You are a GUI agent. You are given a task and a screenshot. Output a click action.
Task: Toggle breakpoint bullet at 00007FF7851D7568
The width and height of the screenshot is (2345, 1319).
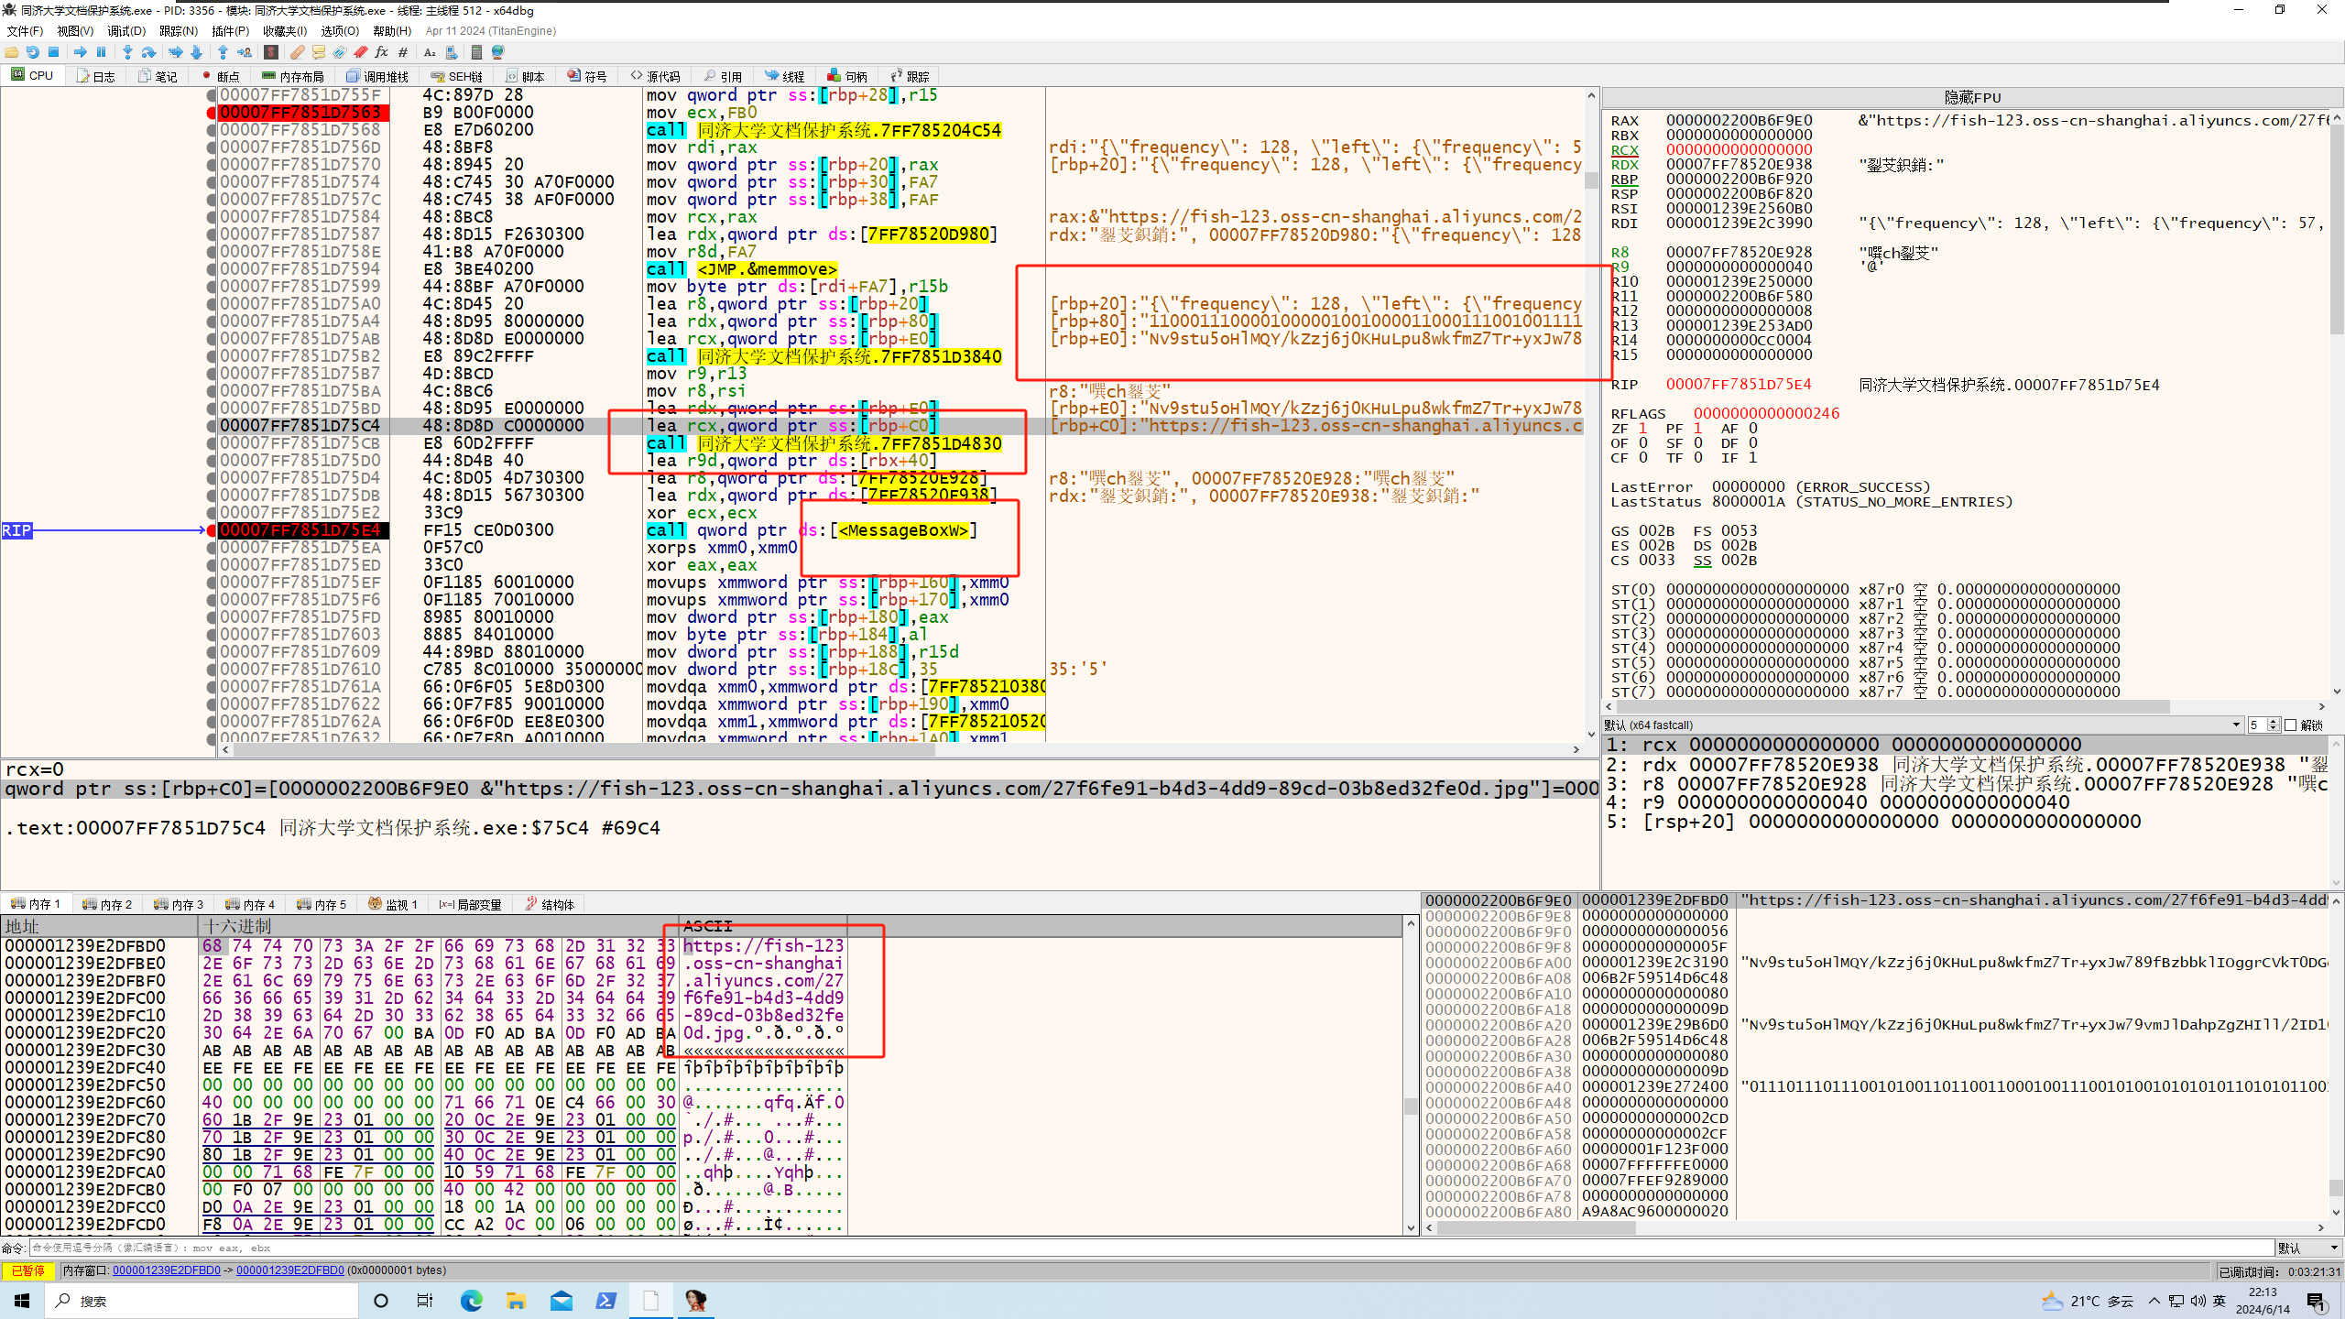point(212,130)
